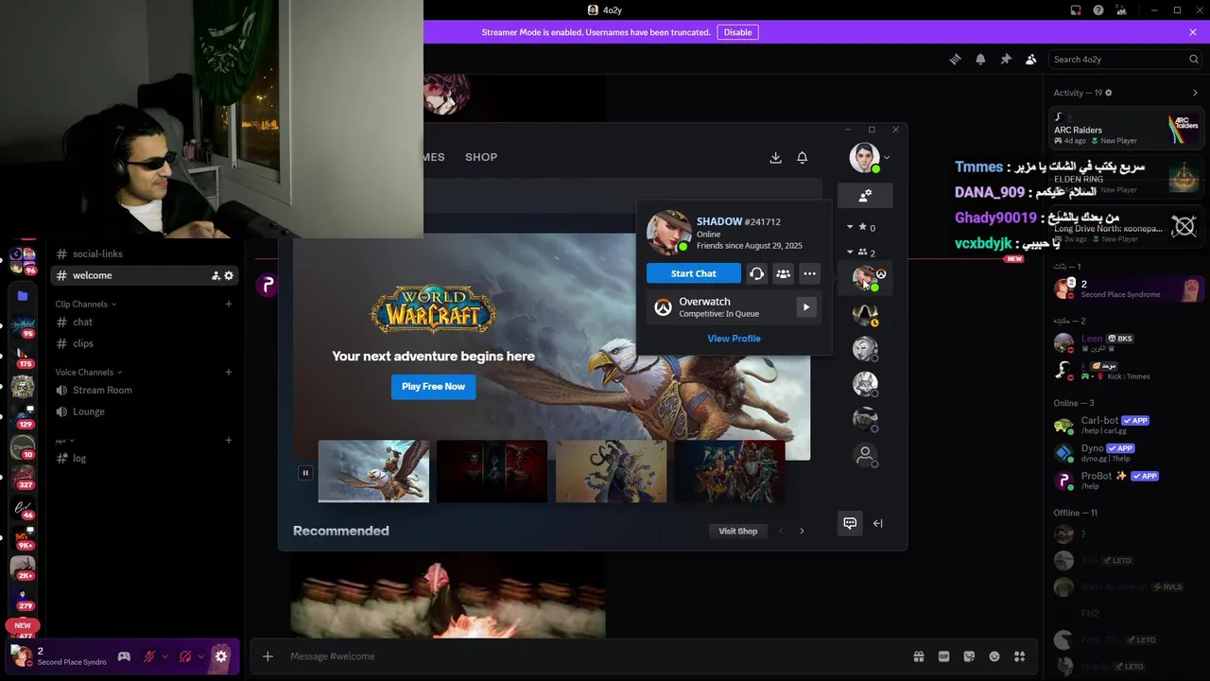Viewport: 1210px width, 681px height.
Task: Invite SHADOW to group icon
Action: pyautogui.click(x=783, y=273)
